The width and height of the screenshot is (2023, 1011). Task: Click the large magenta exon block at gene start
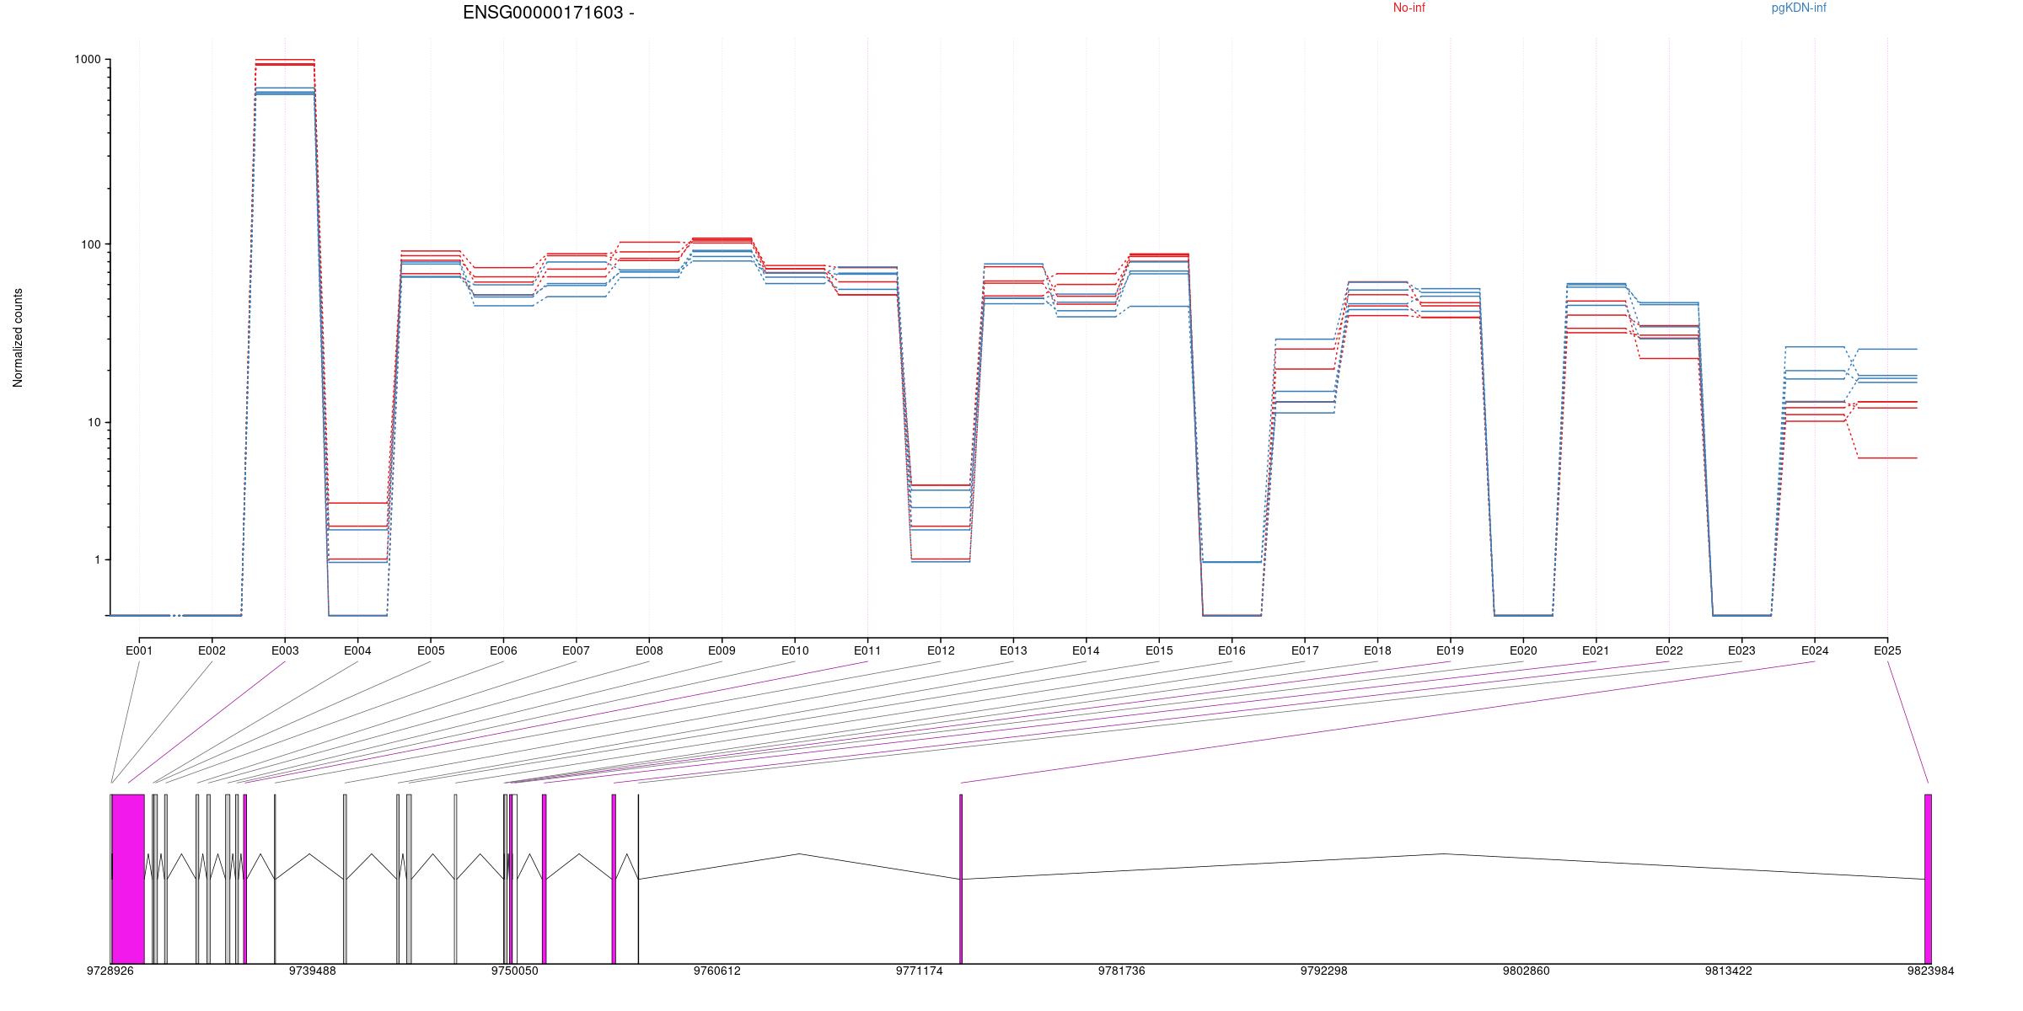click(x=128, y=879)
